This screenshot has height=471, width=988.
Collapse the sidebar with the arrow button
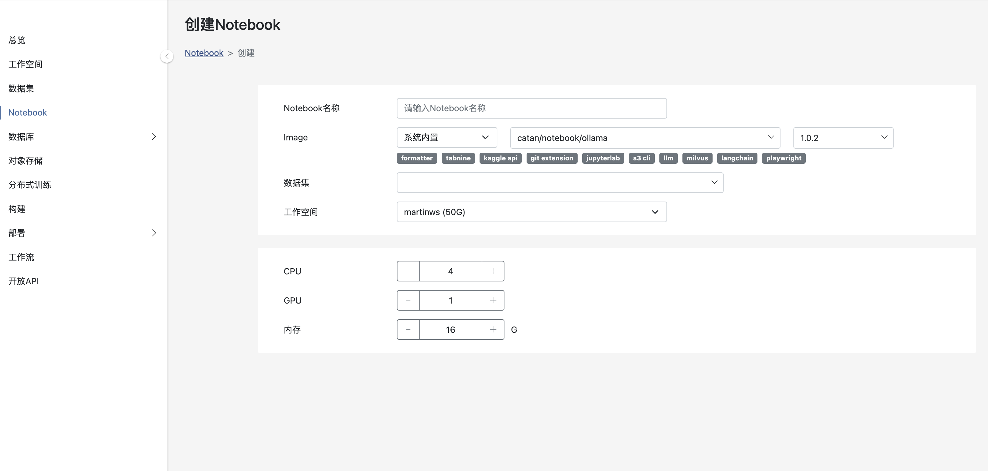click(x=167, y=56)
